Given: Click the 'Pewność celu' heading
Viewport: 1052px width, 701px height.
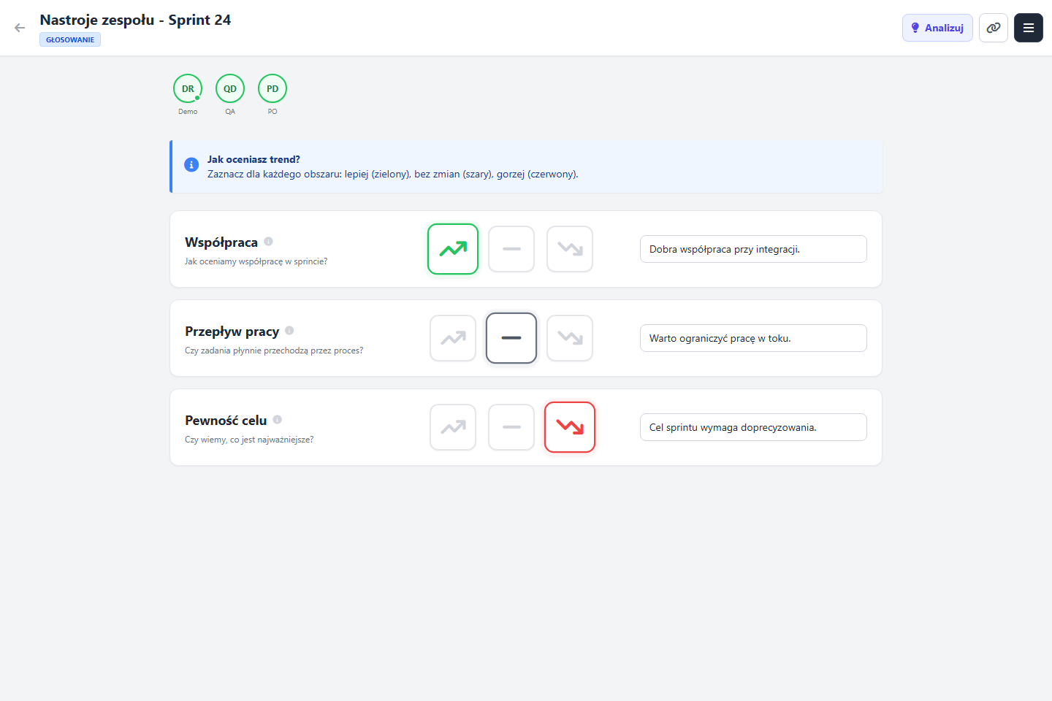Looking at the screenshot, I should [226, 421].
